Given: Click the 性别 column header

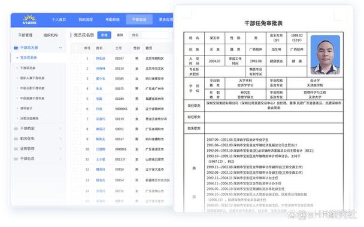Looking at the screenshot, I should [136, 48].
